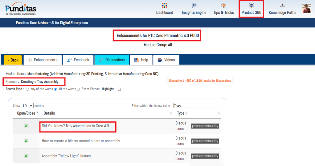Sort table by Type column
This screenshot has width=315, height=166.
pos(181,113)
